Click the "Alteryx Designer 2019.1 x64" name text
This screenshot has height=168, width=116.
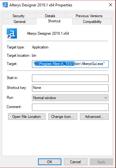click(48, 33)
